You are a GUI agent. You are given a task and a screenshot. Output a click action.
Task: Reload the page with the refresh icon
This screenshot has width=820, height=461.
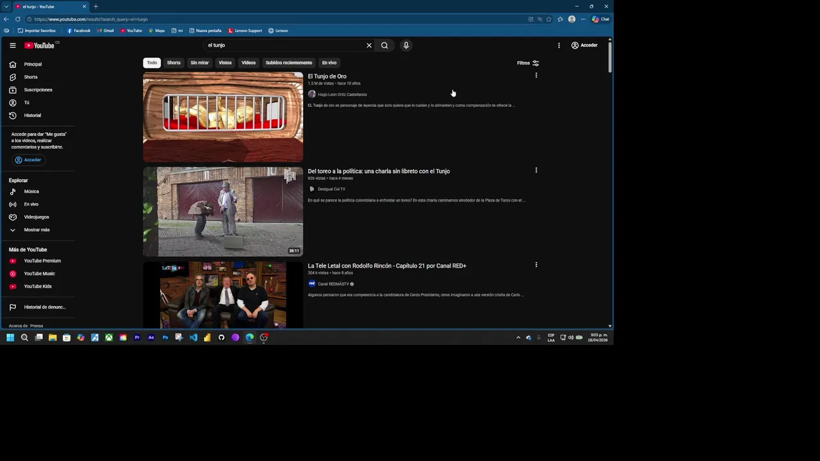pos(18,19)
